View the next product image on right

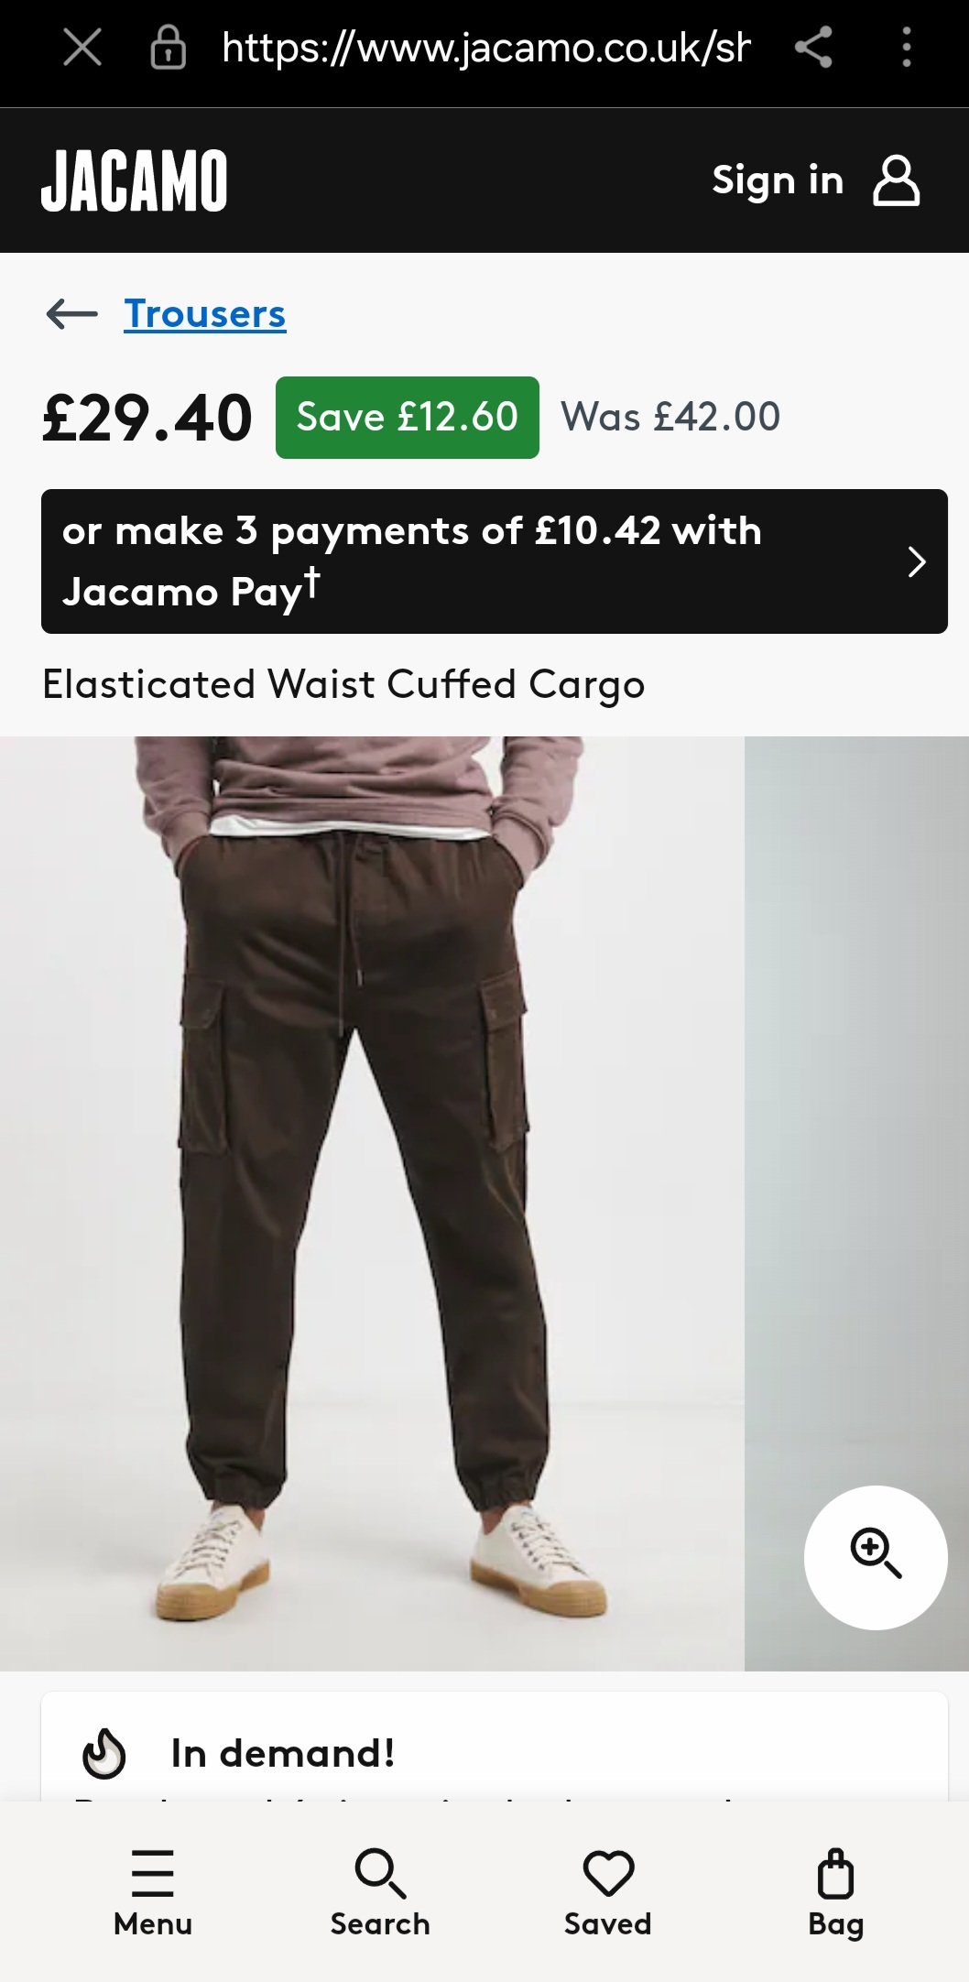[x=856, y=1203]
